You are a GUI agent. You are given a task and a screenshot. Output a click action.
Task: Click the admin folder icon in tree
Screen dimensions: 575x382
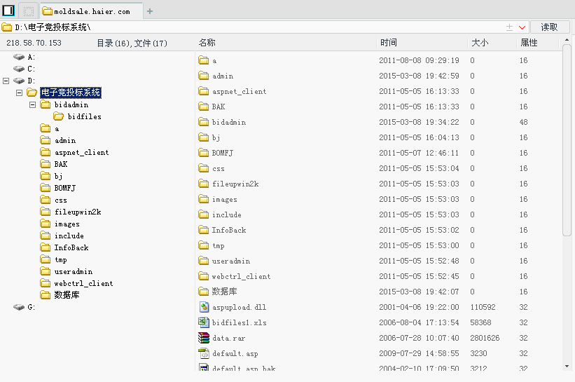(x=46, y=141)
